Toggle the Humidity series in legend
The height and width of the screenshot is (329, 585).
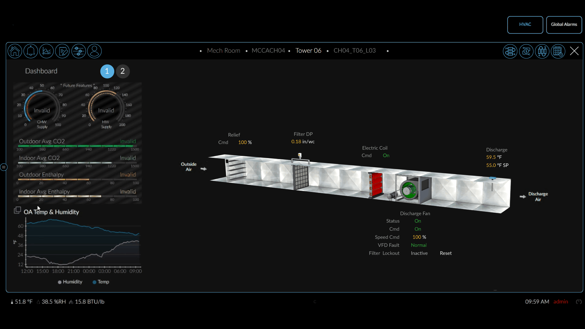(x=70, y=282)
